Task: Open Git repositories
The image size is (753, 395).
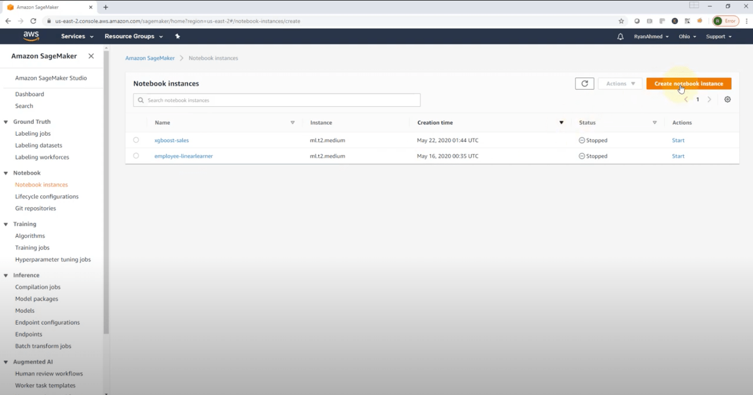Action: [35, 208]
